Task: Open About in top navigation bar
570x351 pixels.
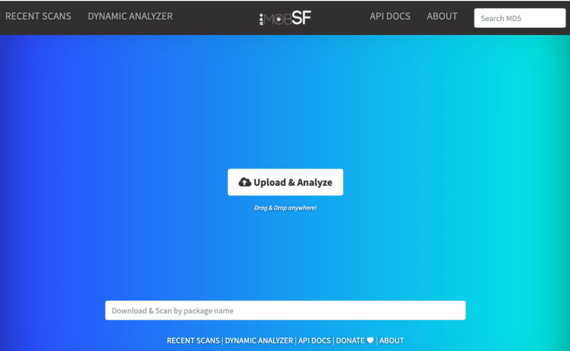Action: pos(442,16)
